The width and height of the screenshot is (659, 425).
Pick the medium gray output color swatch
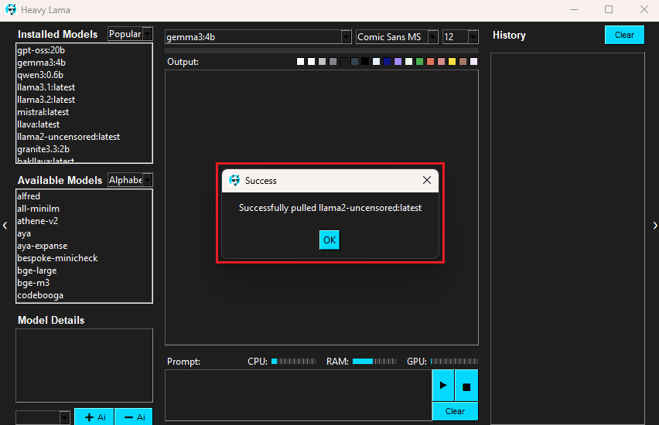333,62
